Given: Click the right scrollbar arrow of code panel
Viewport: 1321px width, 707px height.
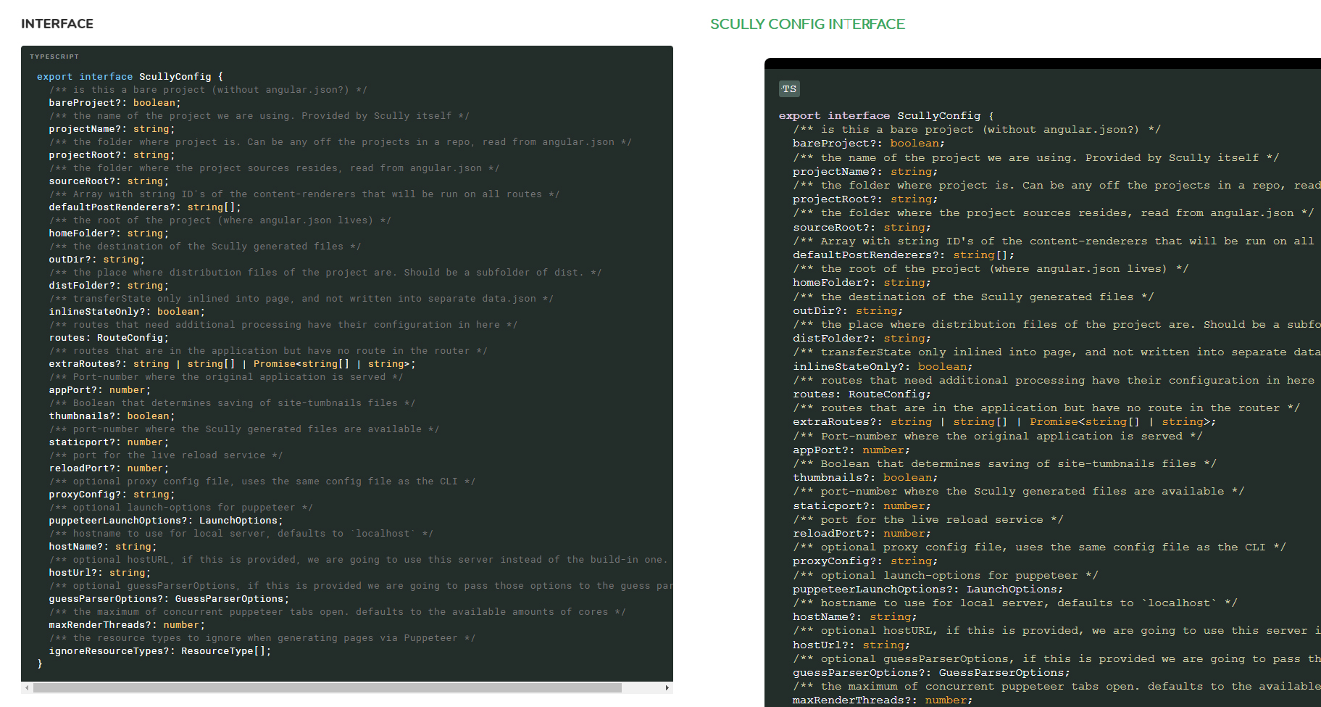Looking at the screenshot, I should (x=667, y=687).
